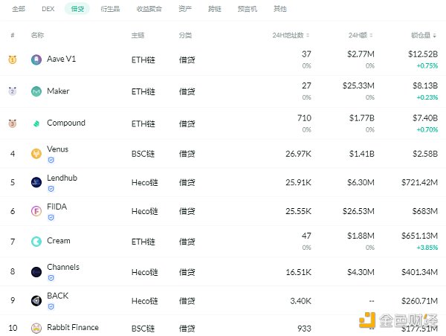Click the shield badge under Venus
446x336 pixels.
coord(51,160)
